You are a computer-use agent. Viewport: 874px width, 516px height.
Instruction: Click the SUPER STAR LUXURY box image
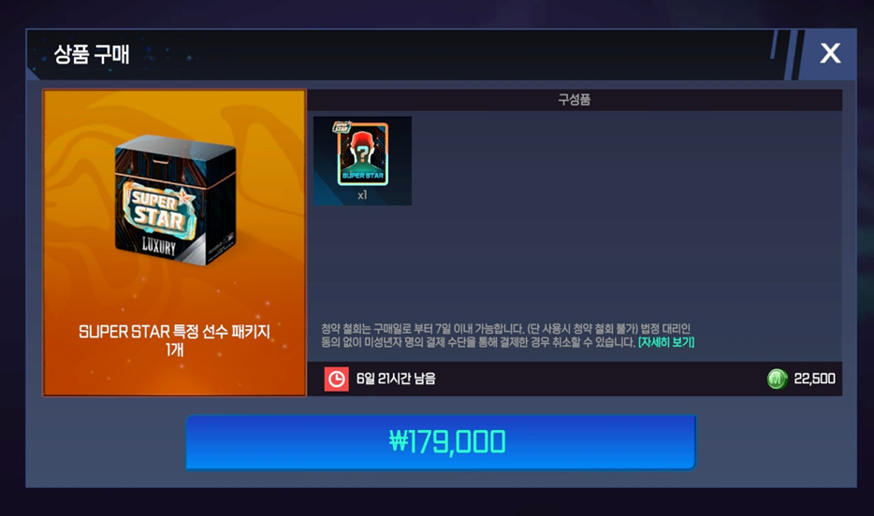[176, 200]
